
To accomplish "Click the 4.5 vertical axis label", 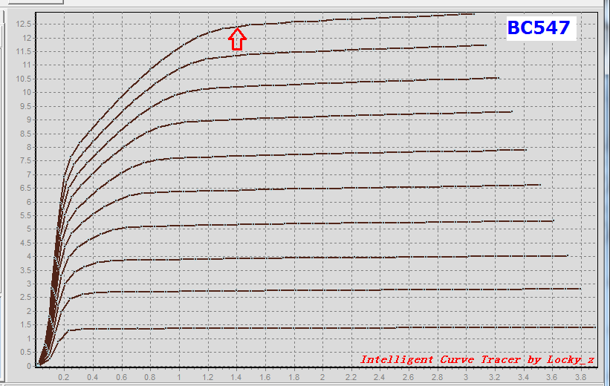I will tap(26, 243).
